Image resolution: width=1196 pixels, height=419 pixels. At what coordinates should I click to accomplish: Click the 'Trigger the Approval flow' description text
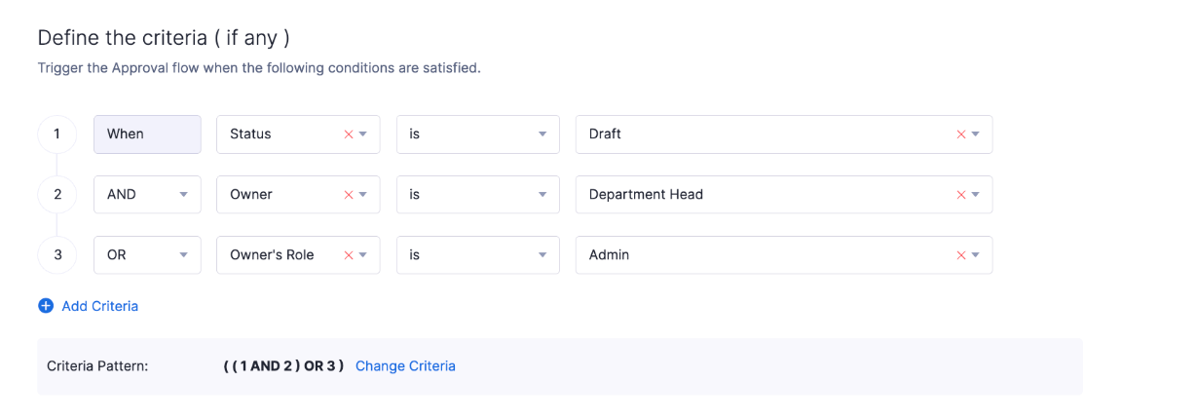click(259, 69)
